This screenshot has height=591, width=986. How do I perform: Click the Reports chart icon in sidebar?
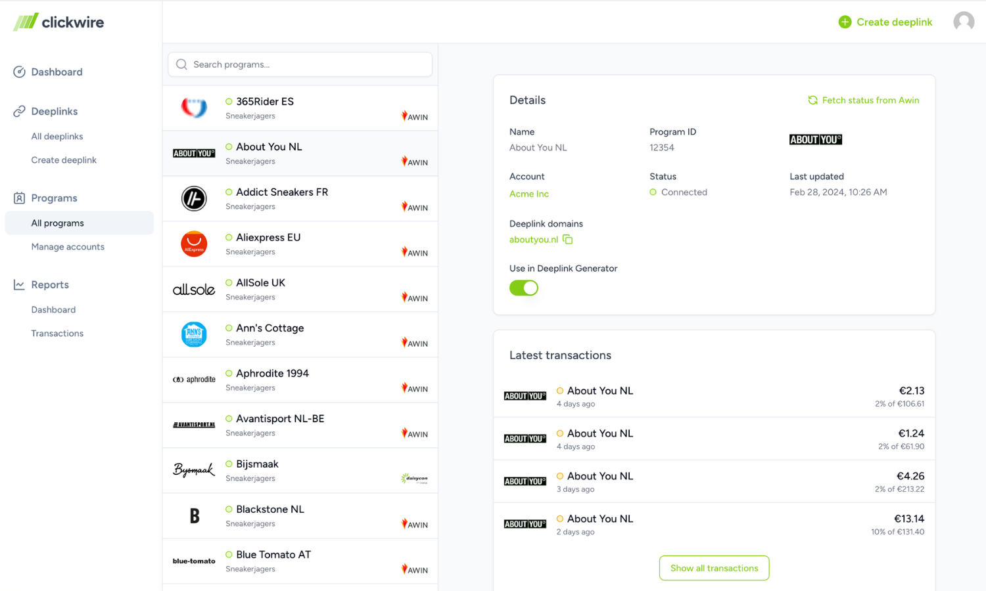coord(19,285)
